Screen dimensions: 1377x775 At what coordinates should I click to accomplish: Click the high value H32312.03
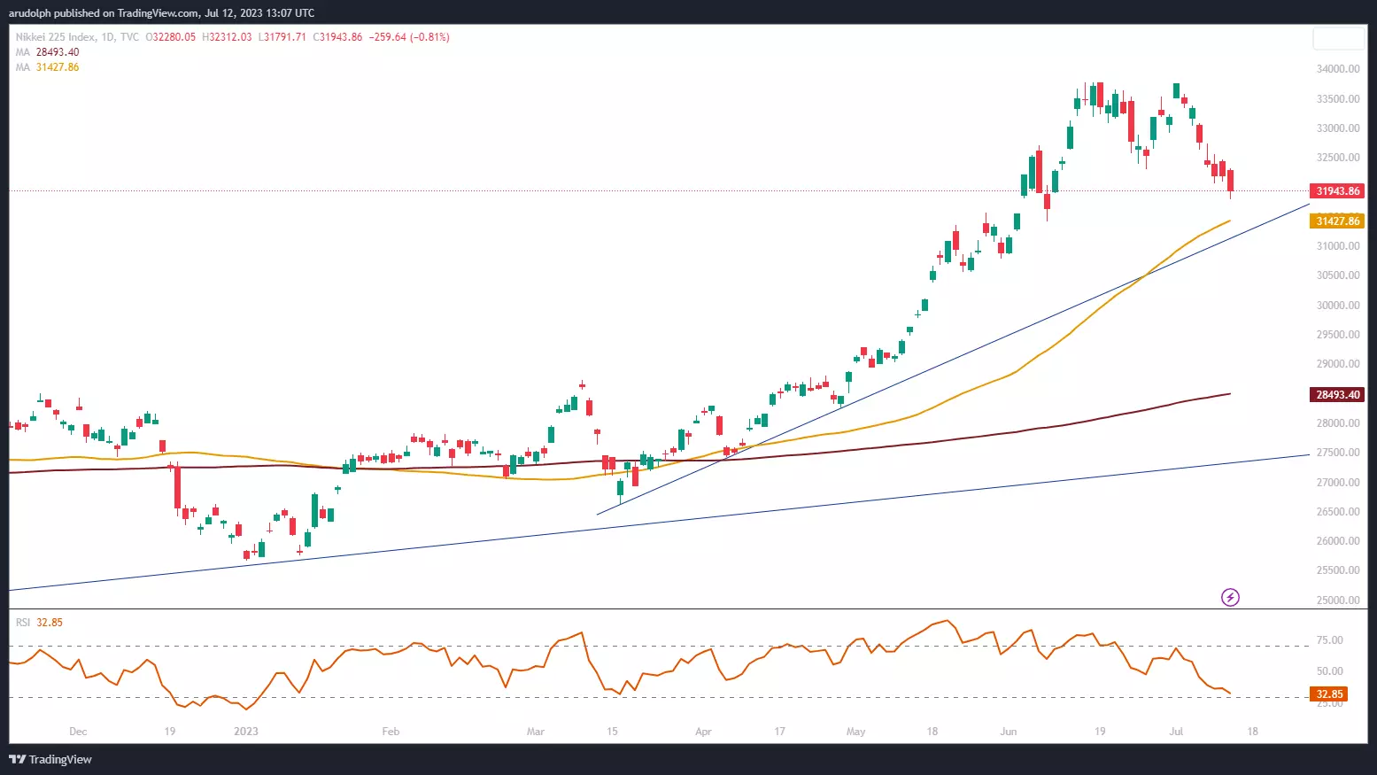coord(227,37)
